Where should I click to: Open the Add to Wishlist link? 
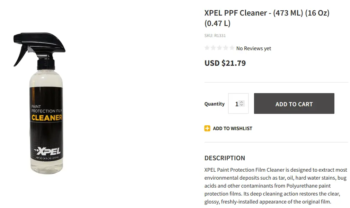pyautogui.click(x=233, y=128)
